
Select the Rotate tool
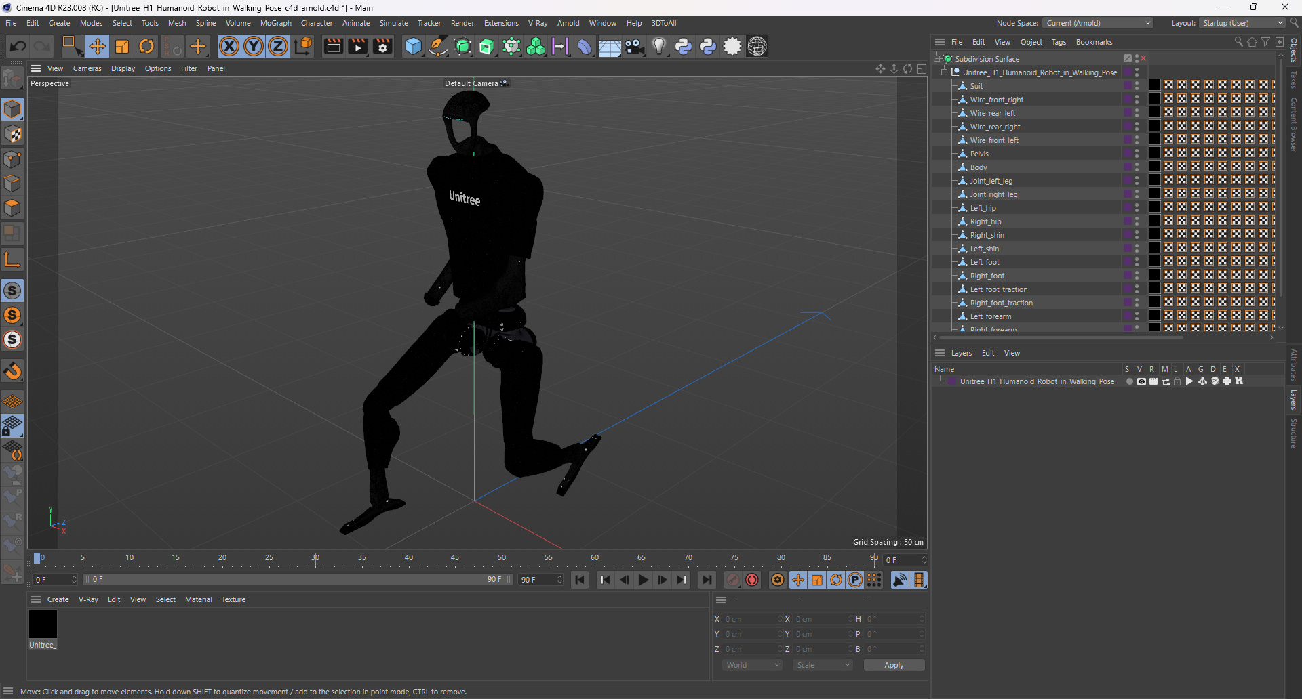(146, 46)
